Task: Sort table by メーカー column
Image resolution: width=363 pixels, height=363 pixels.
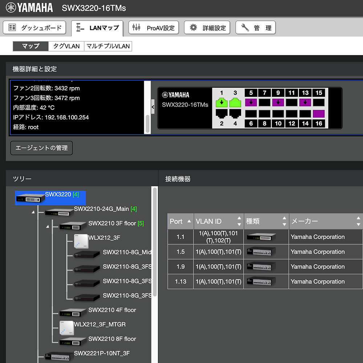Action: 326,221
